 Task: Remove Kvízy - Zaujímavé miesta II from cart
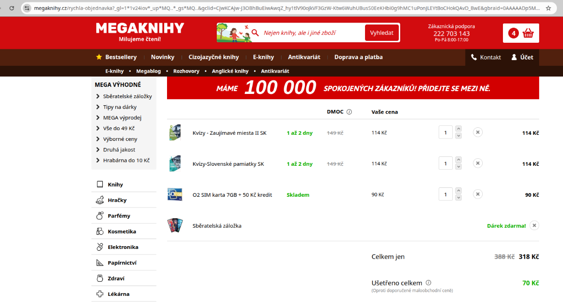(478, 132)
